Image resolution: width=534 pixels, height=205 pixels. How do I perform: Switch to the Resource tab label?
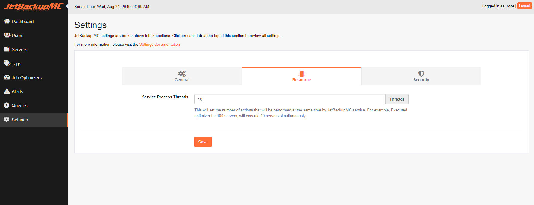tap(301, 80)
